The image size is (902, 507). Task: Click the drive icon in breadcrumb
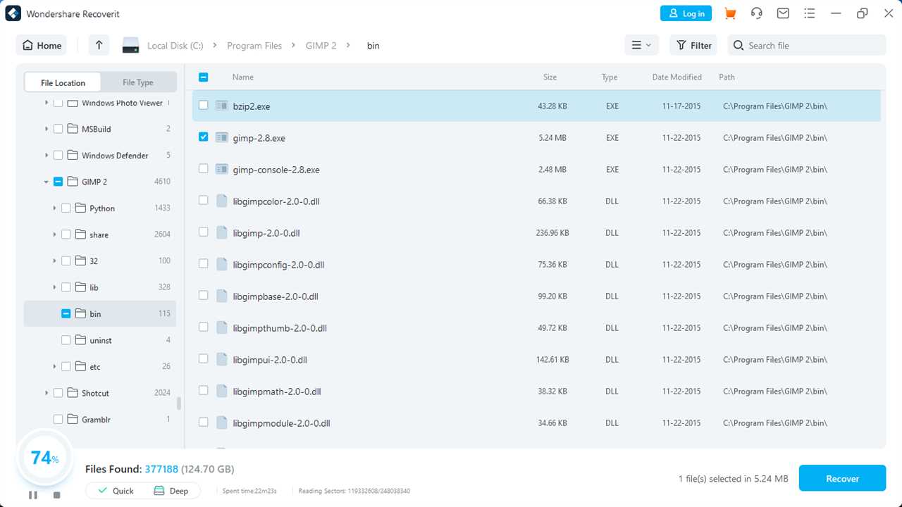click(130, 46)
